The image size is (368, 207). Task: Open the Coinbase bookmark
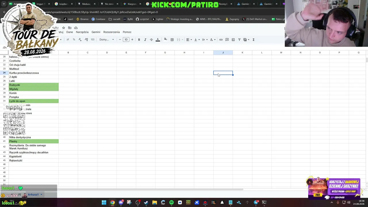[98, 19]
